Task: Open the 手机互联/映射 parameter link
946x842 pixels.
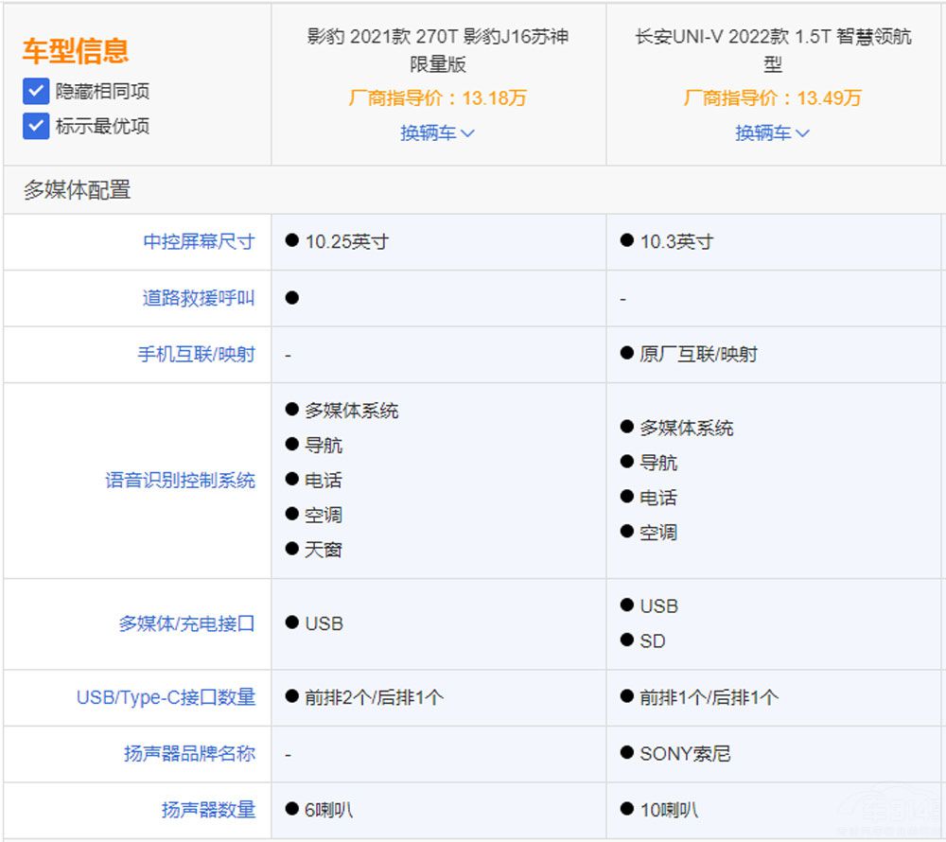Action: (196, 355)
